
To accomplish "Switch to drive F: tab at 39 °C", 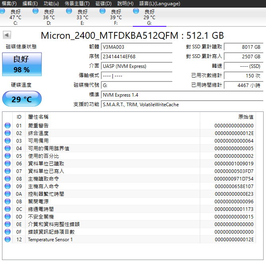I will pyautogui.click(x=116, y=17).
